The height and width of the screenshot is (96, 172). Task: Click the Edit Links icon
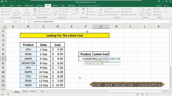tap(63, 14)
